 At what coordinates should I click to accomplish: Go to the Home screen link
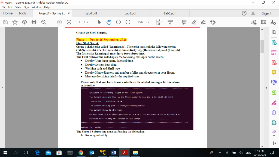pyautogui.click(x=8, y=13)
